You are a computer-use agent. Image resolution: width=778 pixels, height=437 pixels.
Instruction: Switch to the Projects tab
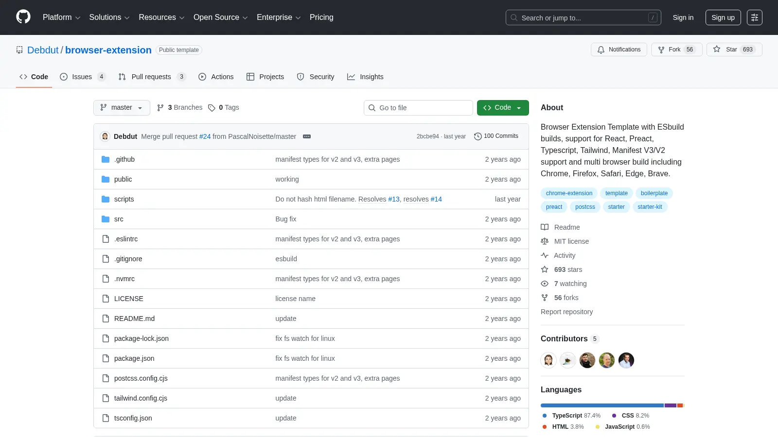(x=265, y=77)
